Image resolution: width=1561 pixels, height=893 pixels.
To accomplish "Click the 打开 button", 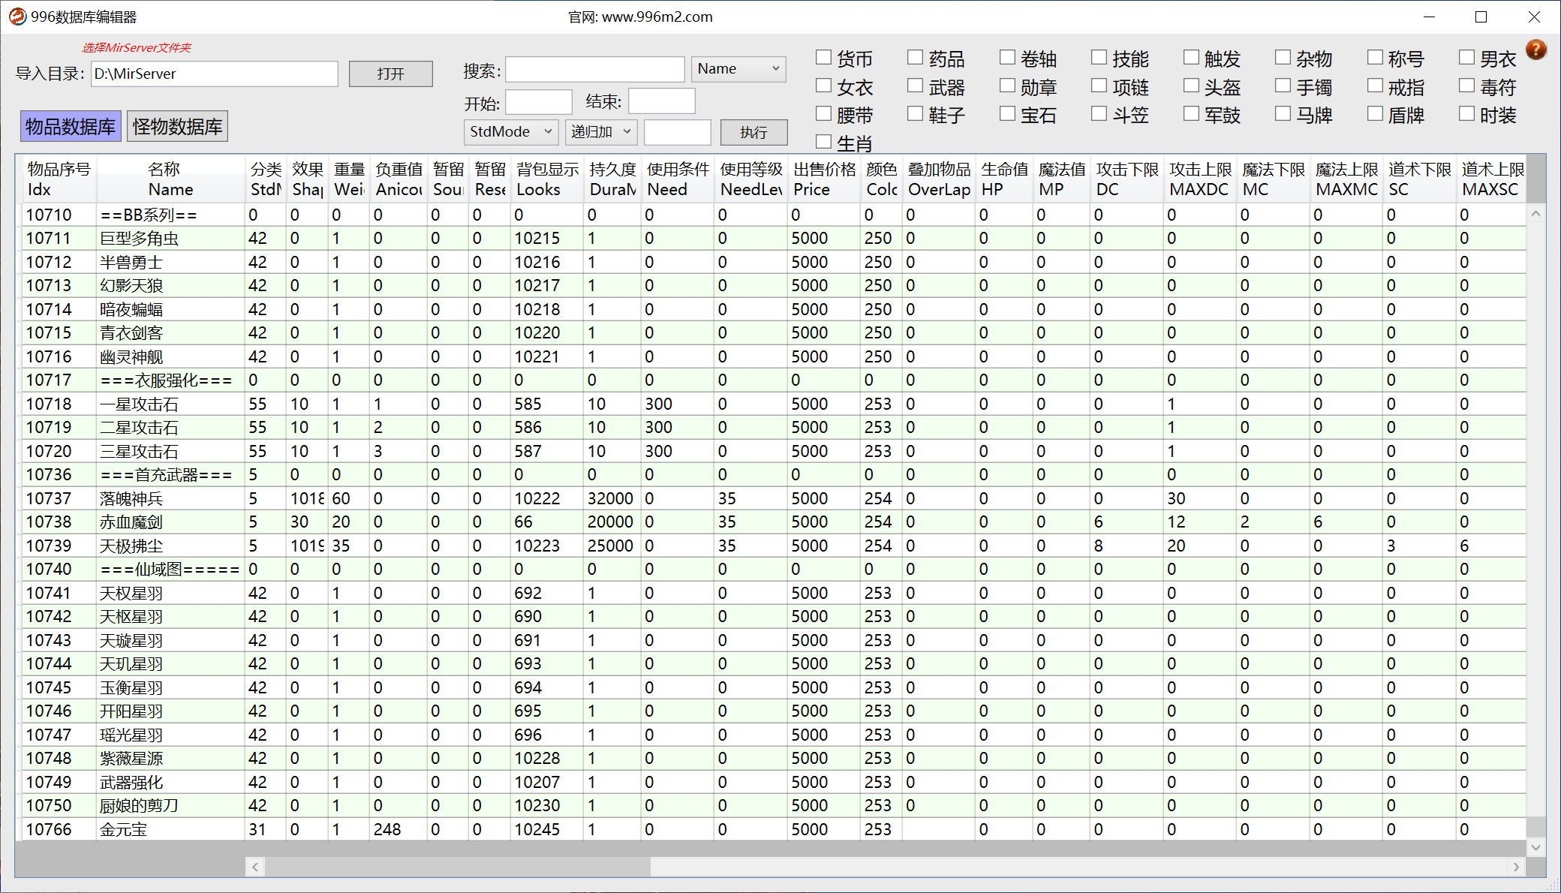I will point(391,74).
